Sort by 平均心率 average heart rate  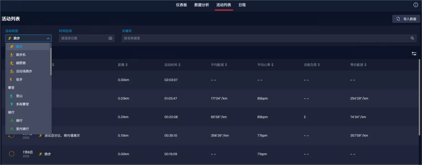(266, 65)
